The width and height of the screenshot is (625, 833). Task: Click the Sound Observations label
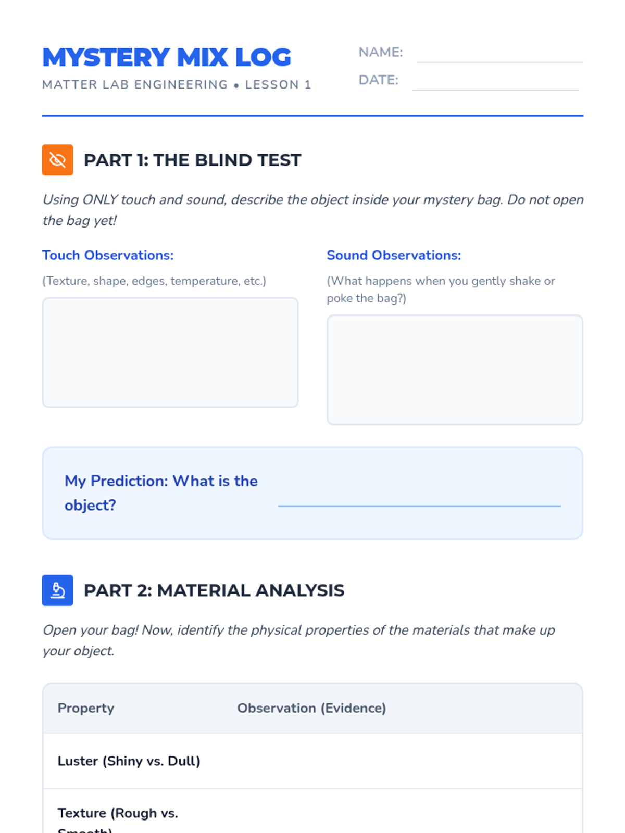(x=394, y=255)
